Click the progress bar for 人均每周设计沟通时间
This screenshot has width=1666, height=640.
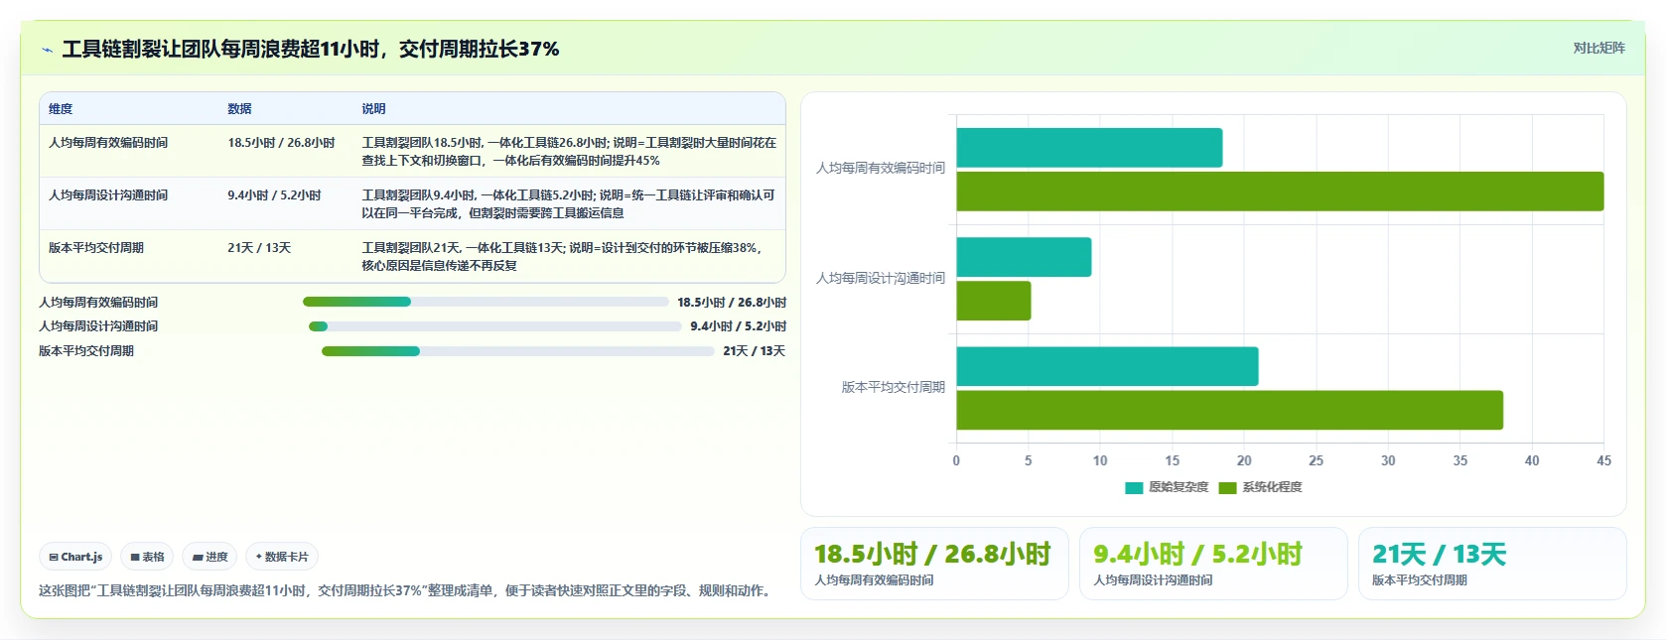[x=495, y=326]
